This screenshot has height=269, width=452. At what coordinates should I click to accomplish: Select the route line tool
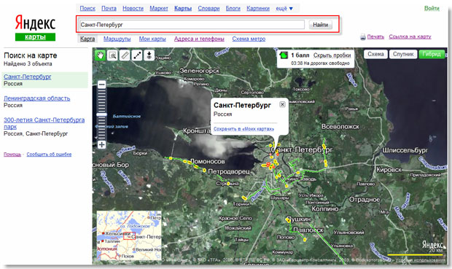137,55
